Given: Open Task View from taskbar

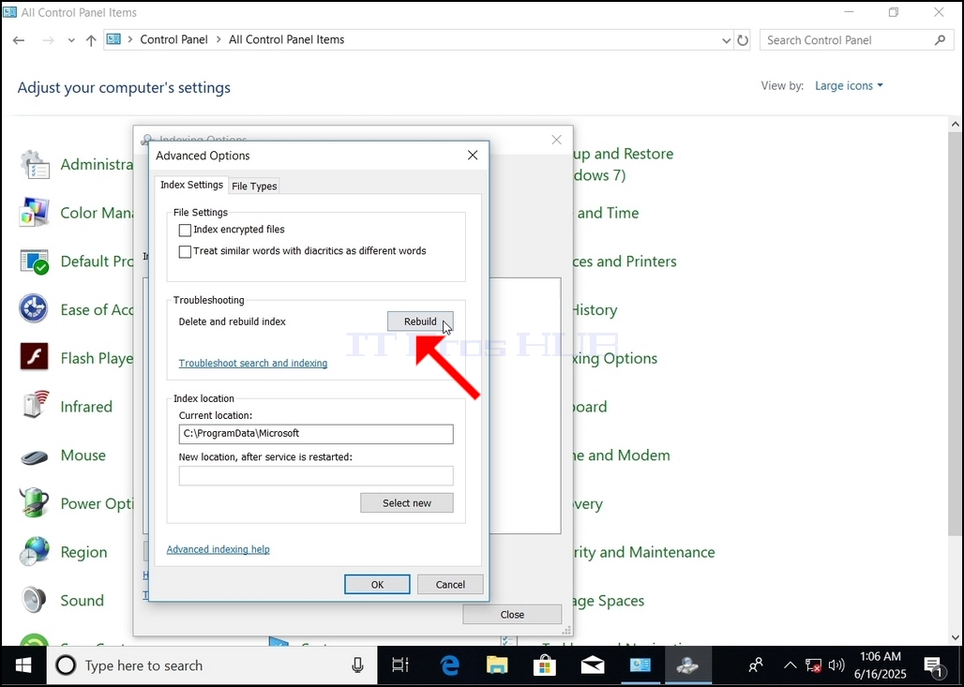Looking at the screenshot, I should (400, 665).
